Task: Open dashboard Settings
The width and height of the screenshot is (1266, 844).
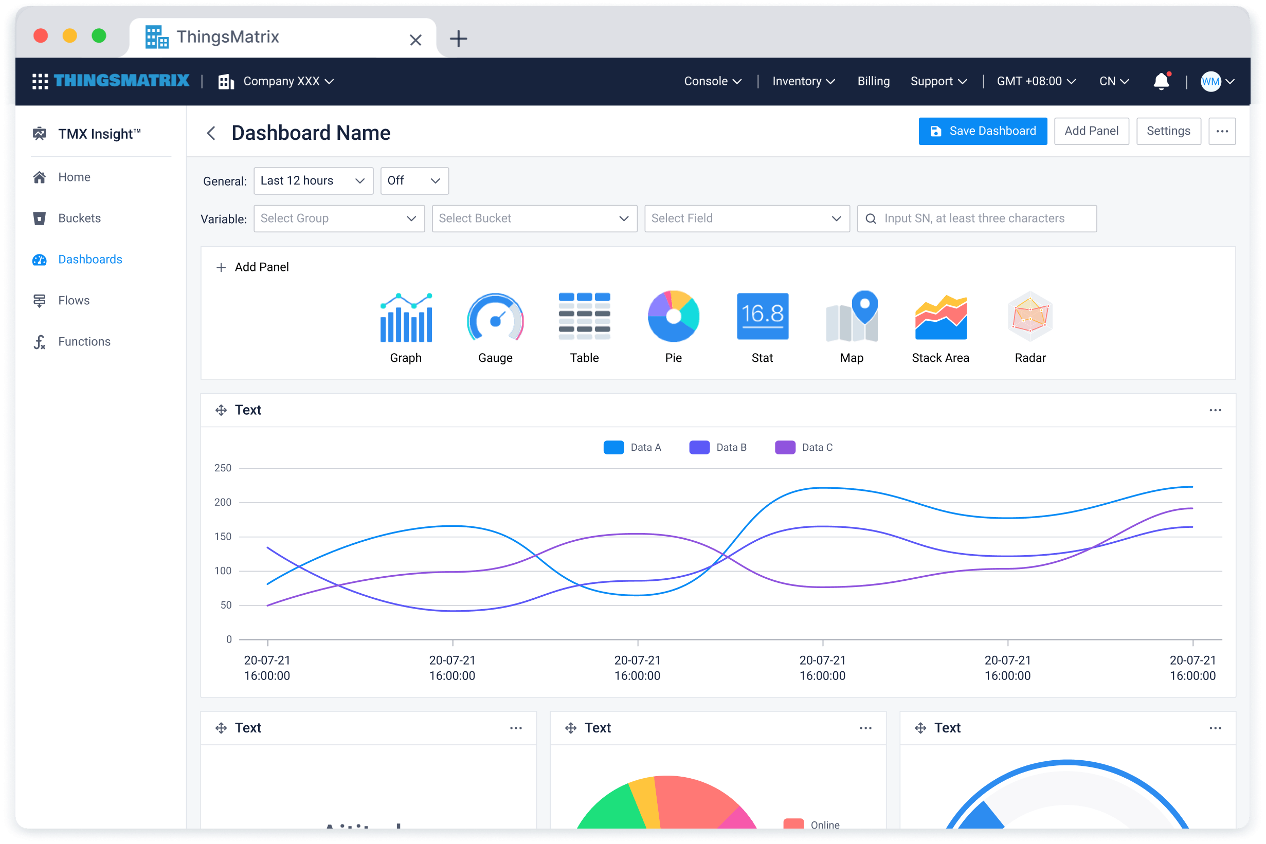Action: [x=1168, y=132]
